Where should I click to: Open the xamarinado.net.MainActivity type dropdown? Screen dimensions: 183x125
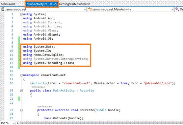(172, 9)
